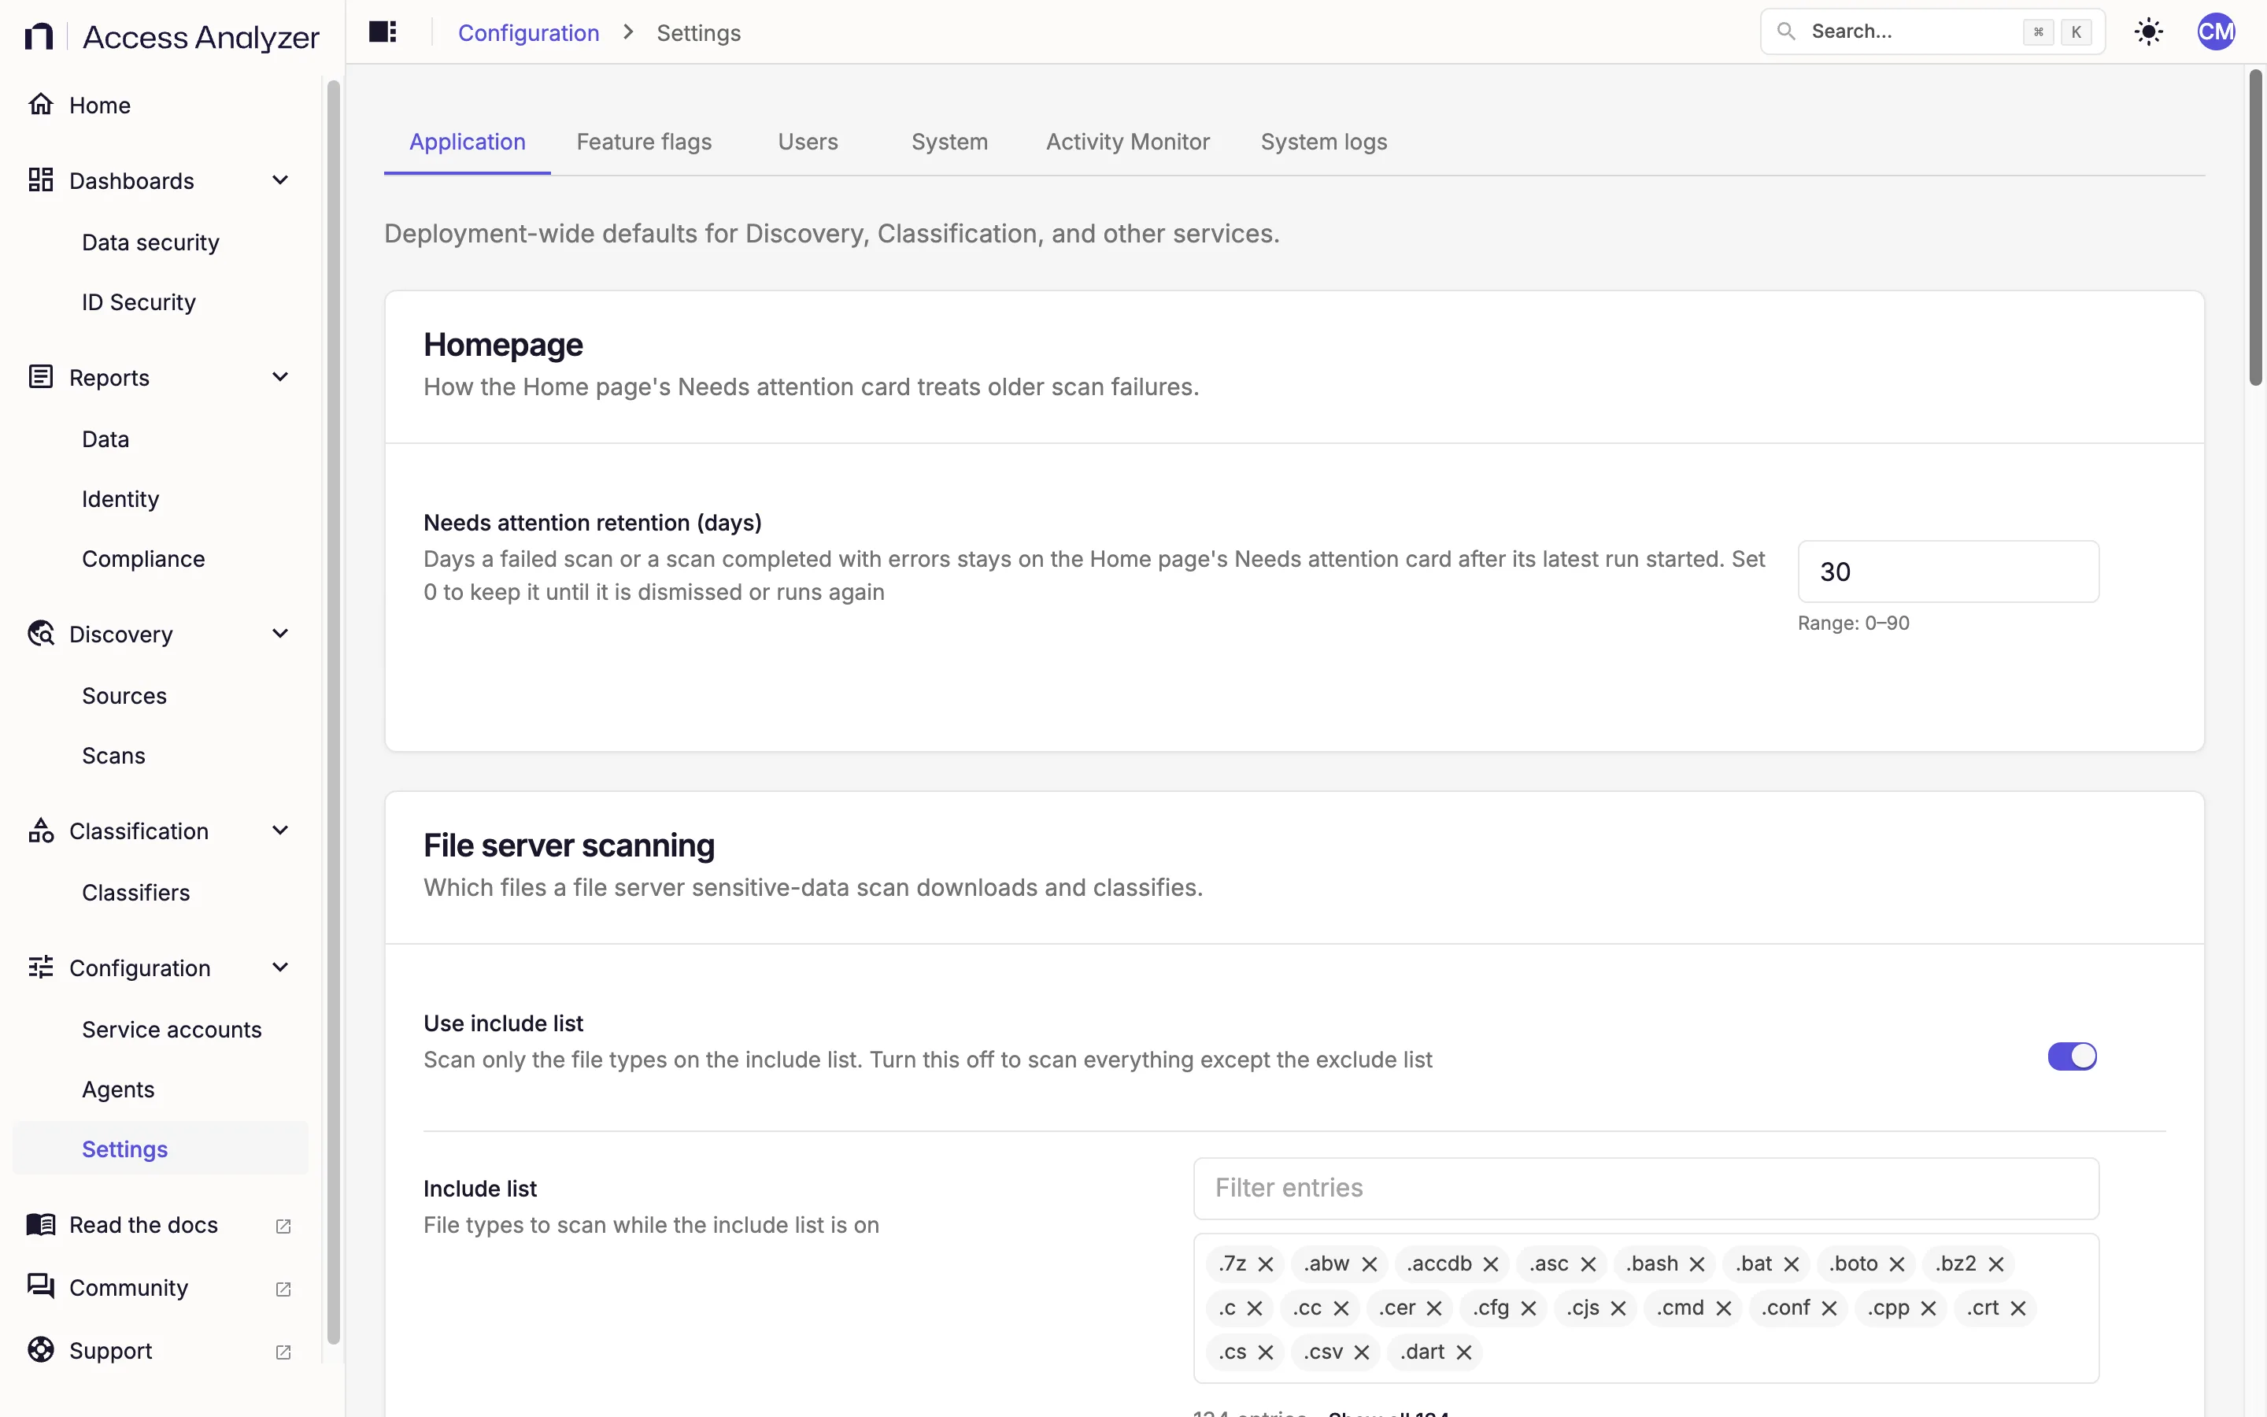Image resolution: width=2267 pixels, height=1417 pixels.
Task: Toggle the sidebar collapse icon
Action: point(383,31)
